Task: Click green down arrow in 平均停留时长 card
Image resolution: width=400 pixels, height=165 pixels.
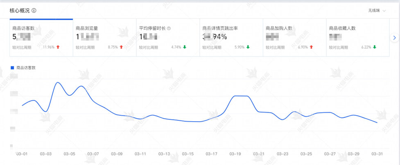Action: point(185,47)
